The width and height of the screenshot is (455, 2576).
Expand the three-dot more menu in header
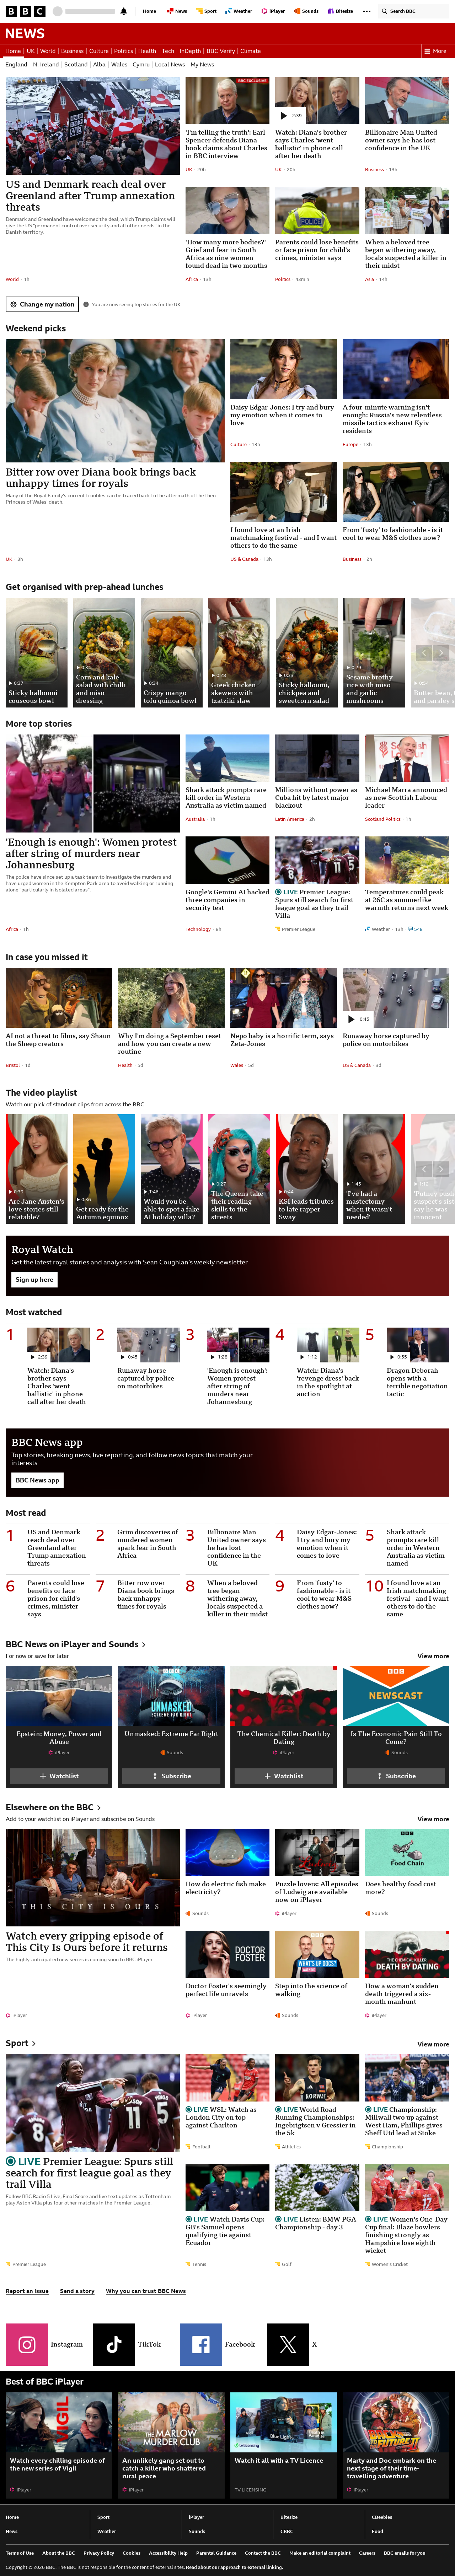(x=367, y=11)
